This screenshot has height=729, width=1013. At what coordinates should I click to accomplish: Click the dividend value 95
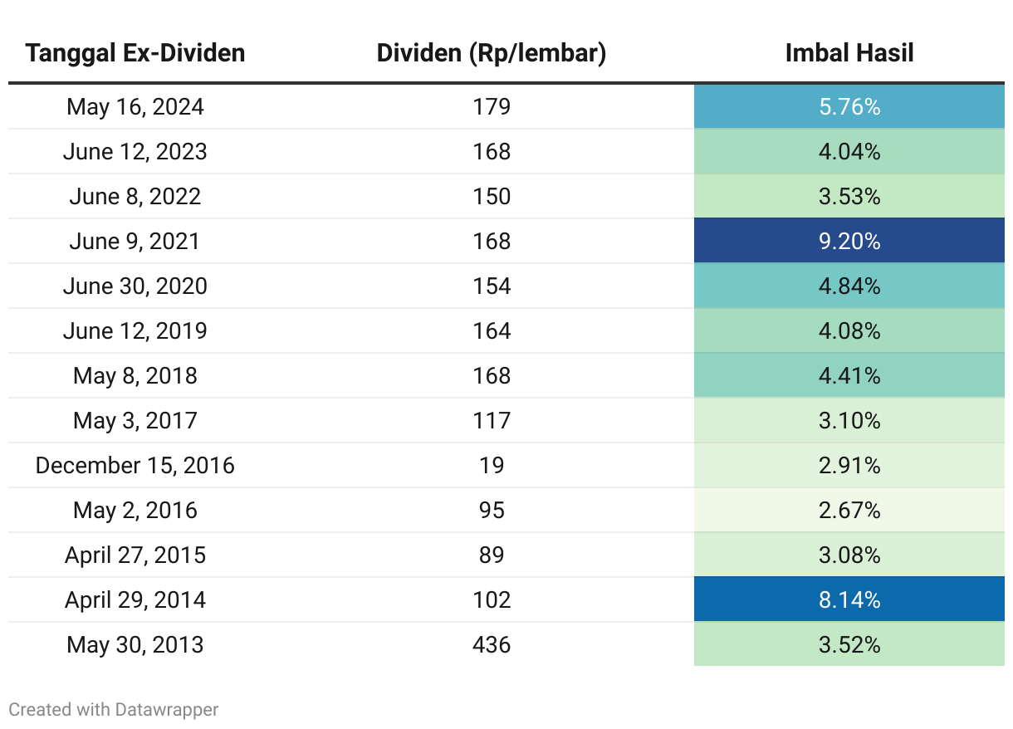pyautogui.click(x=492, y=511)
